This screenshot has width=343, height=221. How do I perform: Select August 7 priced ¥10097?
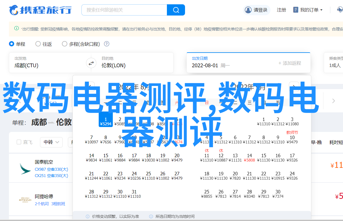[x=92, y=140]
